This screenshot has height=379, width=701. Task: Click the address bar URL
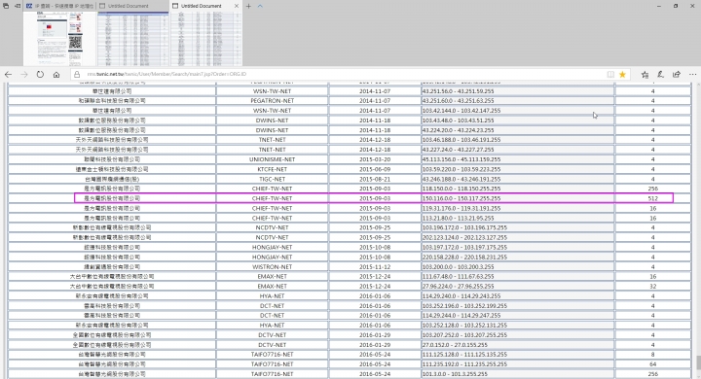click(166, 75)
